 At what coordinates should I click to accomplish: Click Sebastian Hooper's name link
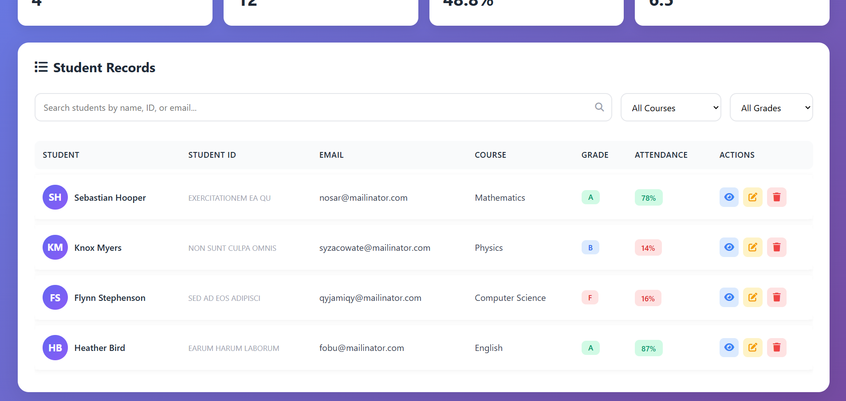coord(110,198)
